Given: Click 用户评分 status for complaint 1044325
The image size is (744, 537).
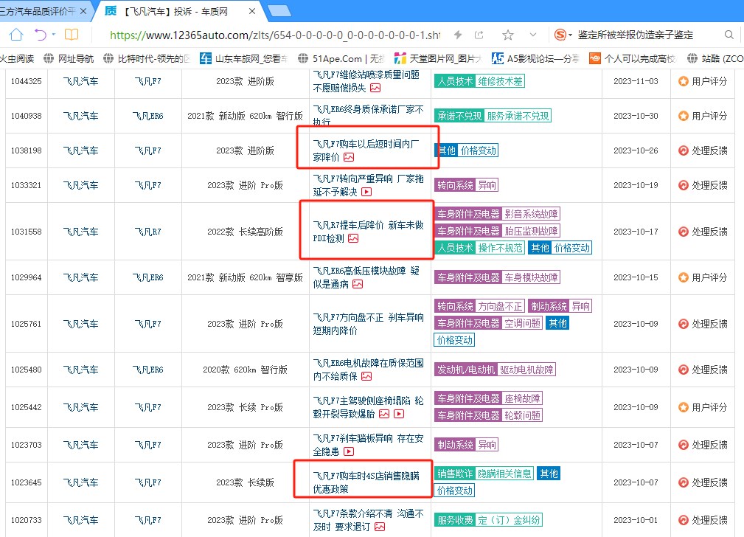Looking at the screenshot, I should click(702, 81).
